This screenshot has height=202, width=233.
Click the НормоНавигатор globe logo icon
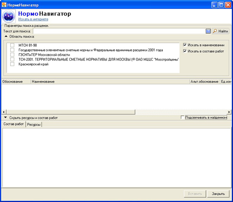pos(9,16)
